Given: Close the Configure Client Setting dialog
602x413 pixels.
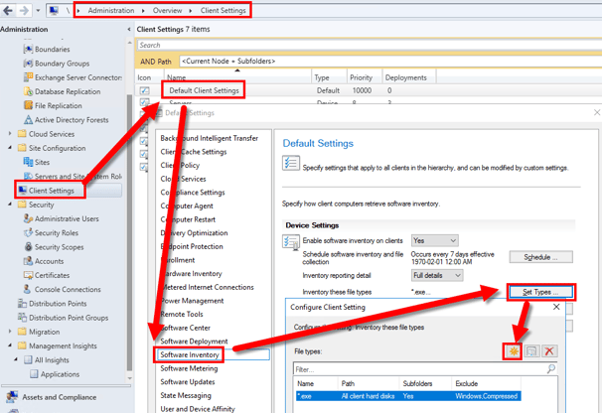Looking at the screenshot, I should 556,307.
